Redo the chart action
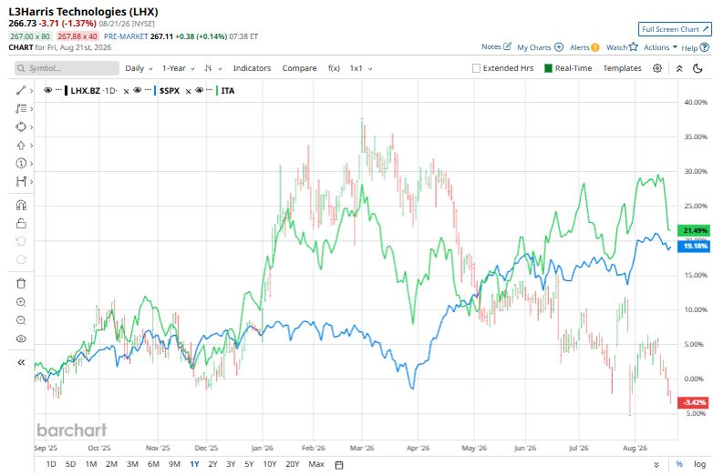Image resolution: width=713 pixels, height=475 pixels. tap(21, 259)
